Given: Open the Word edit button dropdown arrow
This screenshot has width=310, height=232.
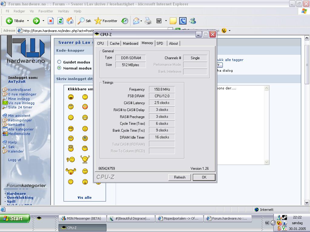Looking at the screenshot, I should (x=166, y=21).
